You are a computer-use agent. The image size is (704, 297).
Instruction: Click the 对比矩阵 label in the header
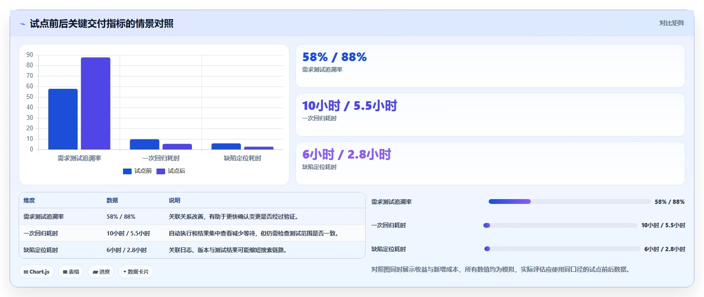coord(671,23)
